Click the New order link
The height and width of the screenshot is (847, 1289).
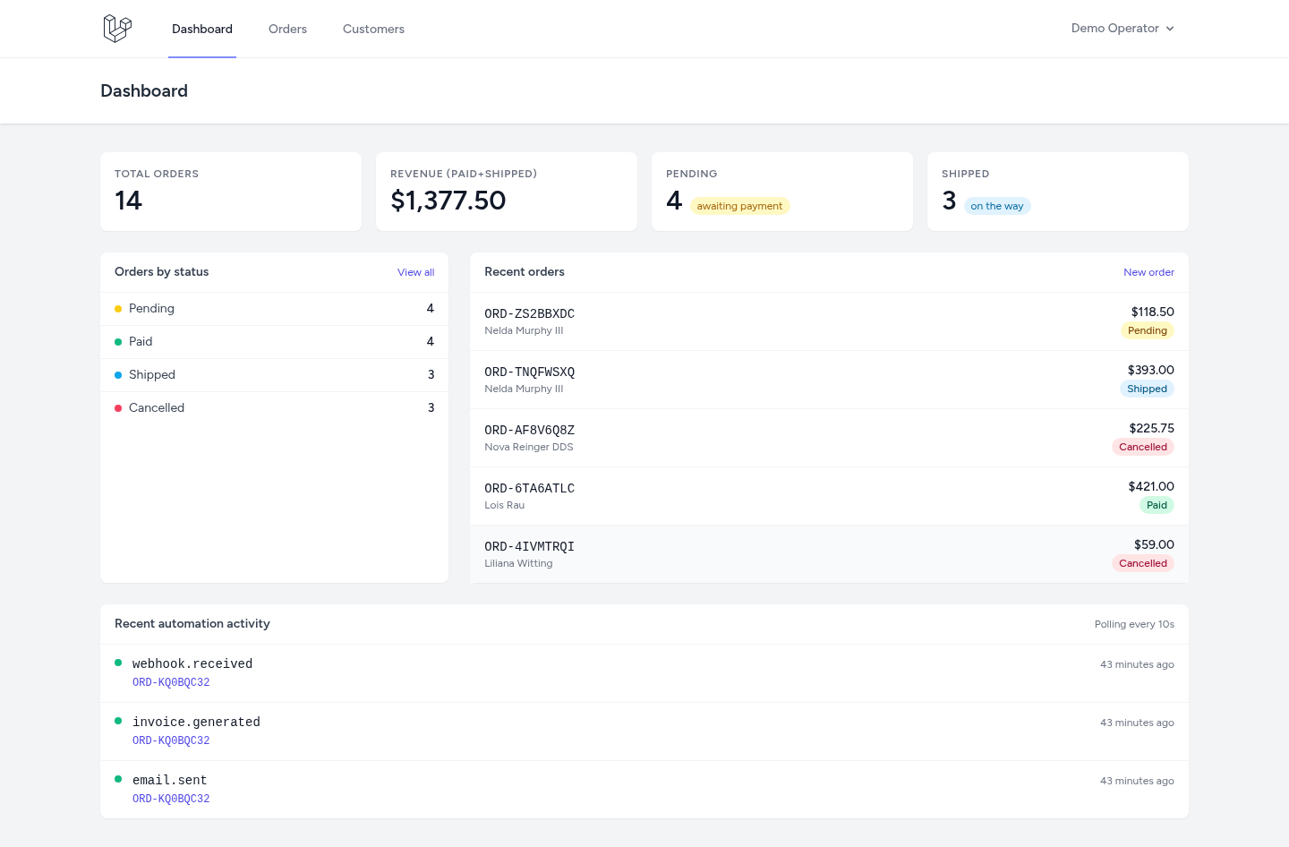pos(1148,272)
